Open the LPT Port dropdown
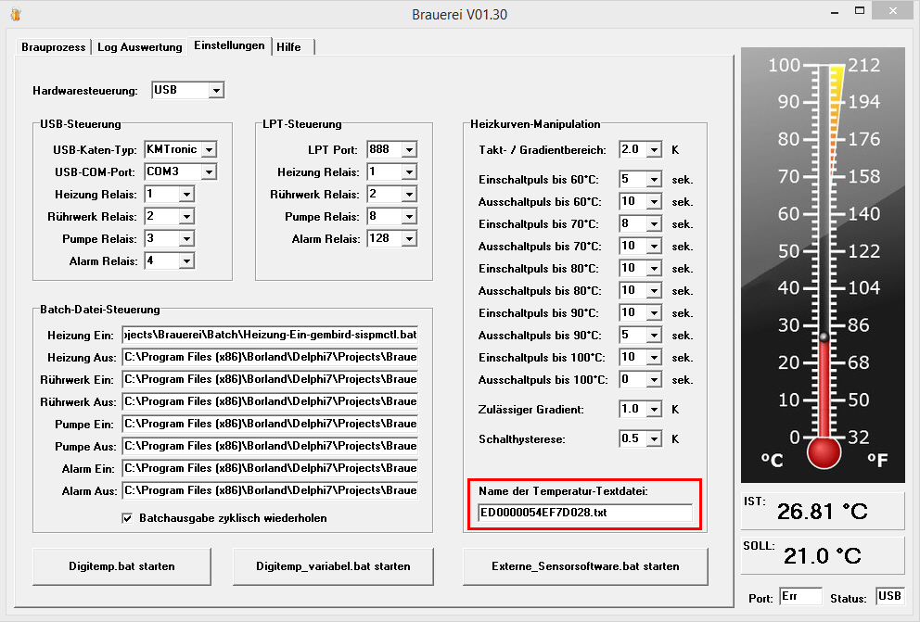This screenshot has height=622, width=920. click(409, 150)
